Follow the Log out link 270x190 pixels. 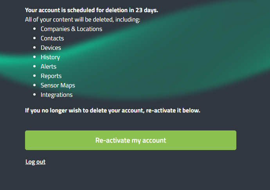pyautogui.click(x=36, y=162)
